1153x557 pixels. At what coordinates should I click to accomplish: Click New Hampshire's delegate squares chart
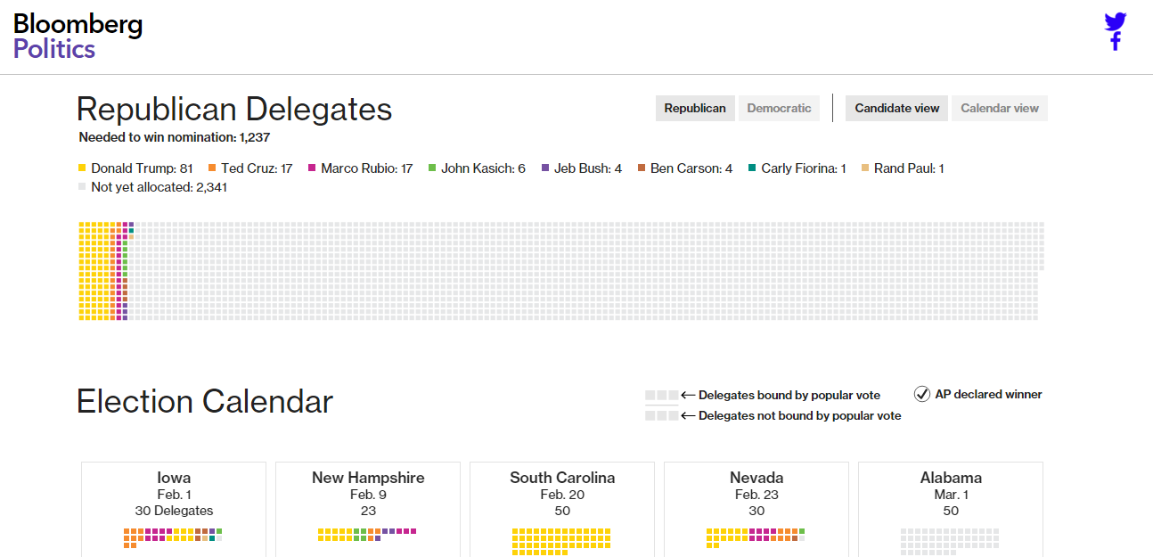click(x=367, y=535)
